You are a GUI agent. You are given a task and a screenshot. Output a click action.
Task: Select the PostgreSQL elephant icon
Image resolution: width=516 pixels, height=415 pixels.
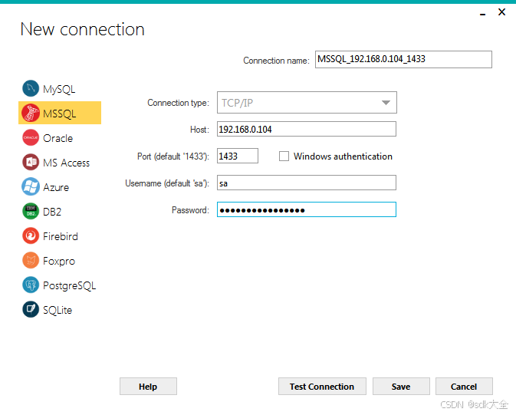[x=31, y=285]
